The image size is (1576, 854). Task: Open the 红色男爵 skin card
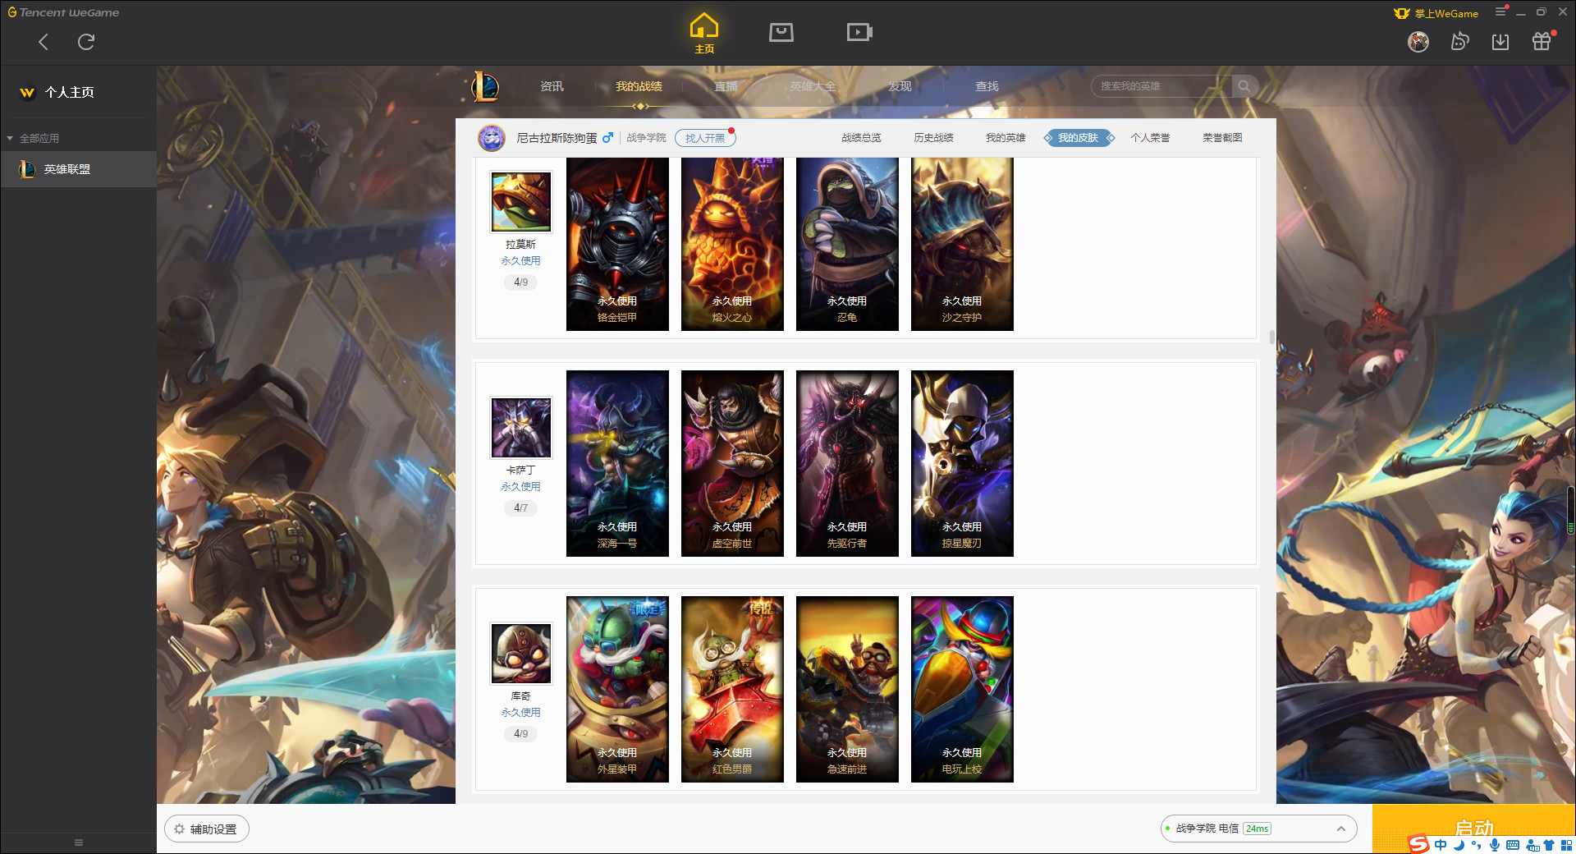[732, 689]
